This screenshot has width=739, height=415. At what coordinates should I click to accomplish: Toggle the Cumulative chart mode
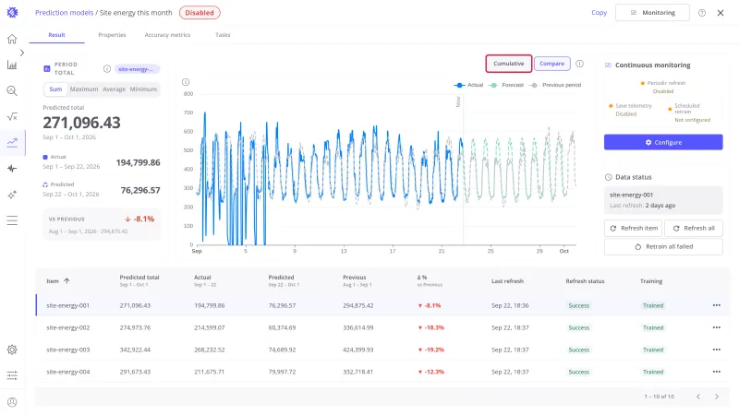tap(509, 64)
